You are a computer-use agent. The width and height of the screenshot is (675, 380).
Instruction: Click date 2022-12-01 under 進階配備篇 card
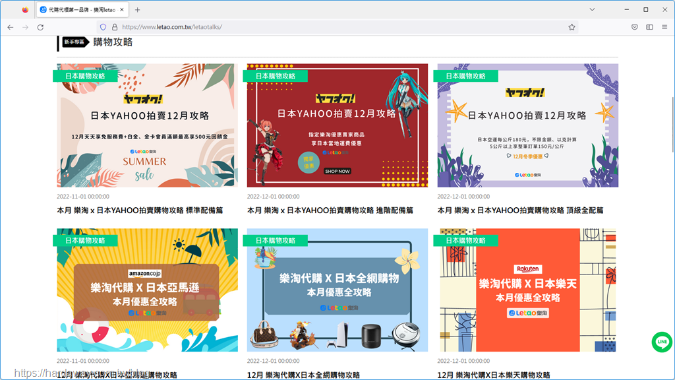coord(274,197)
